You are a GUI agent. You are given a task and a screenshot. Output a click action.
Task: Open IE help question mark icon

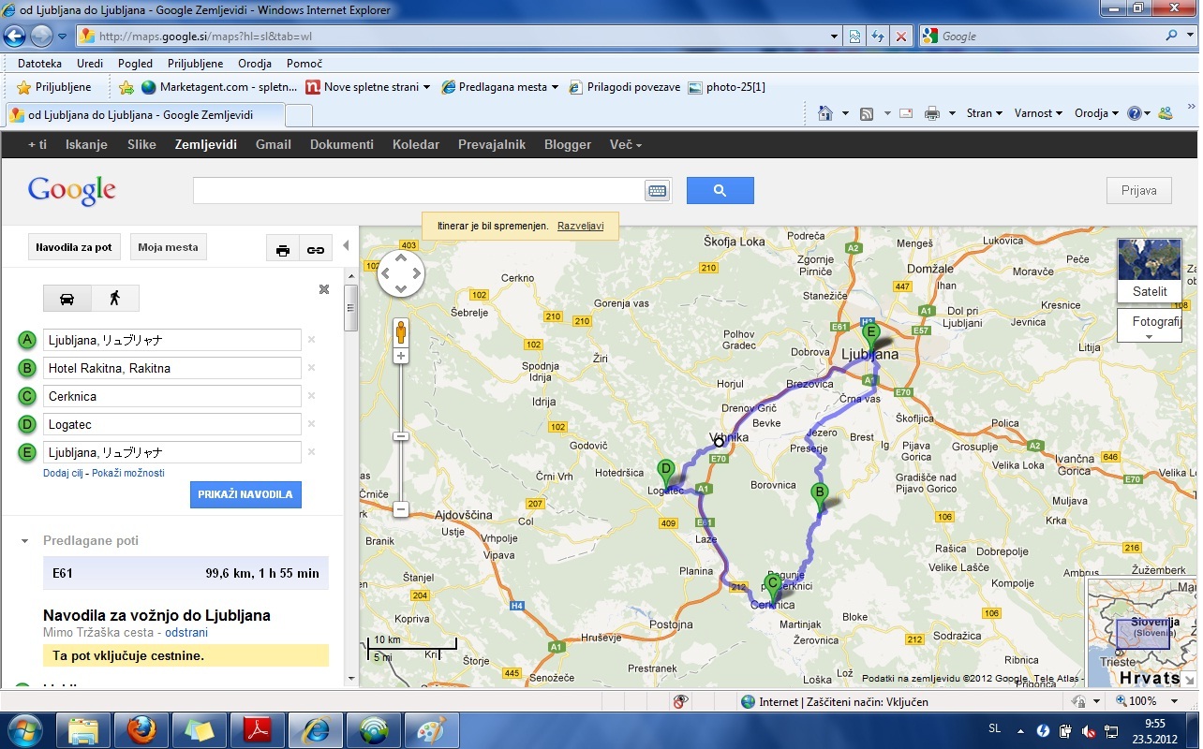point(1135,113)
